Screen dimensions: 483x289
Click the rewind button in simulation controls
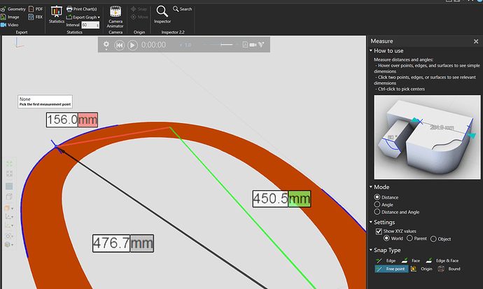(x=120, y=45)
